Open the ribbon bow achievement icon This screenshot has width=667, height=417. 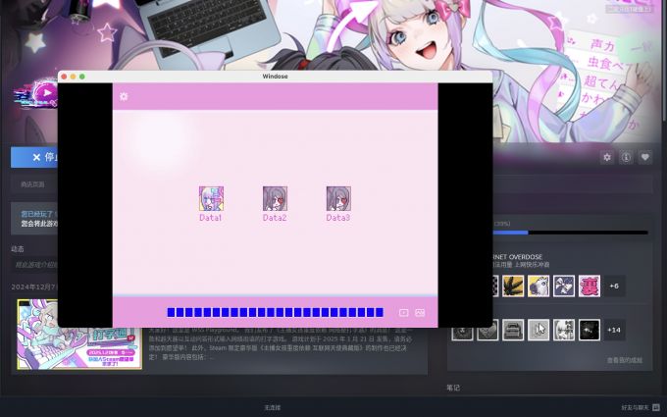point(564,286)
